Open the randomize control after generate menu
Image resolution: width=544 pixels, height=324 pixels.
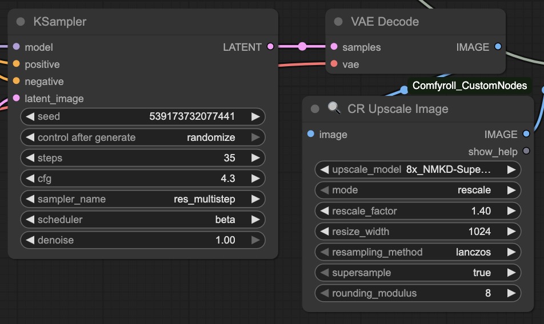click(x=211, y=137)
